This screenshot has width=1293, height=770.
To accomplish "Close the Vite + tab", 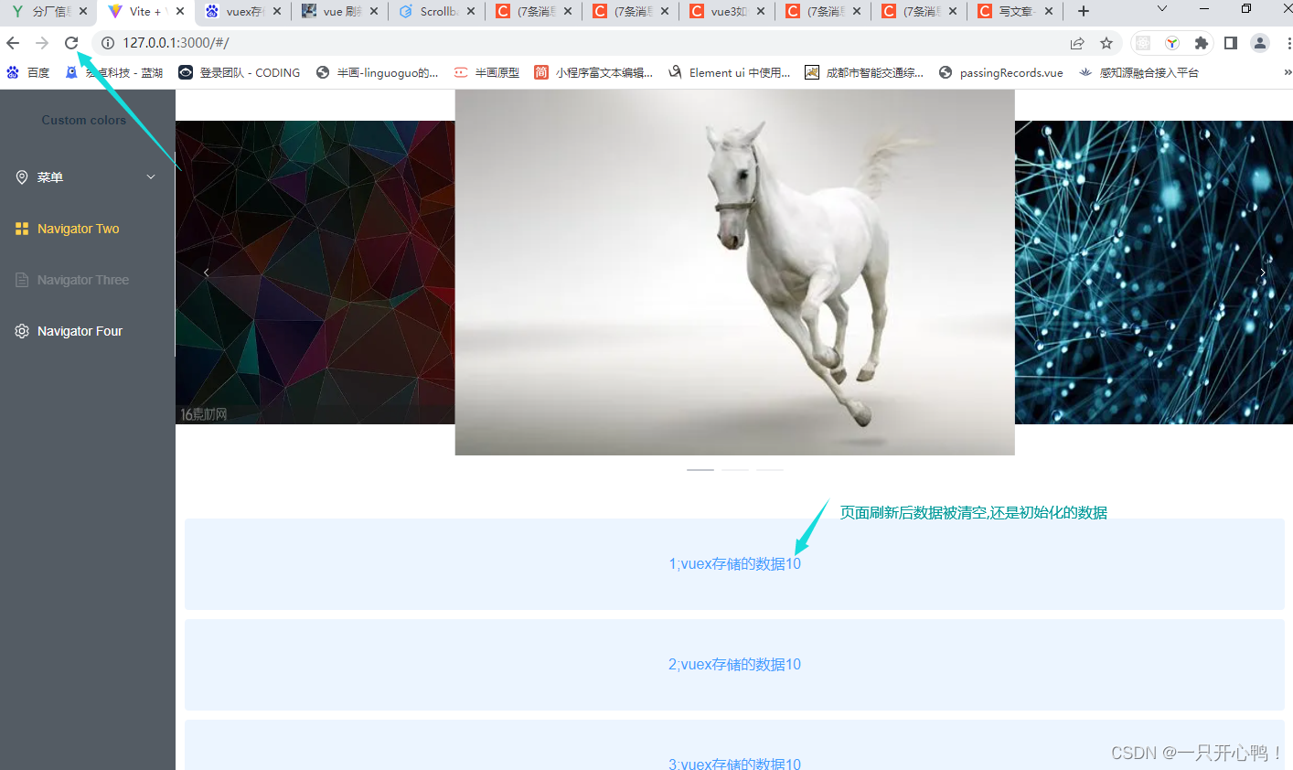I will (180, 11).
